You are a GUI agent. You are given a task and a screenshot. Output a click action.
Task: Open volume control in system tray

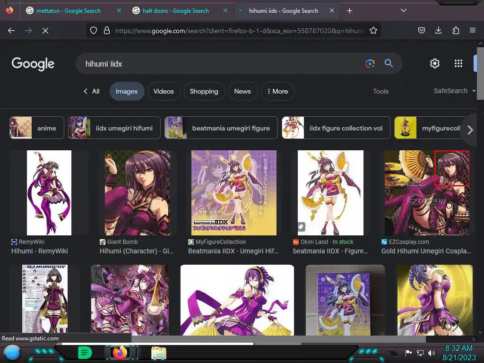[x=432, y=353]
